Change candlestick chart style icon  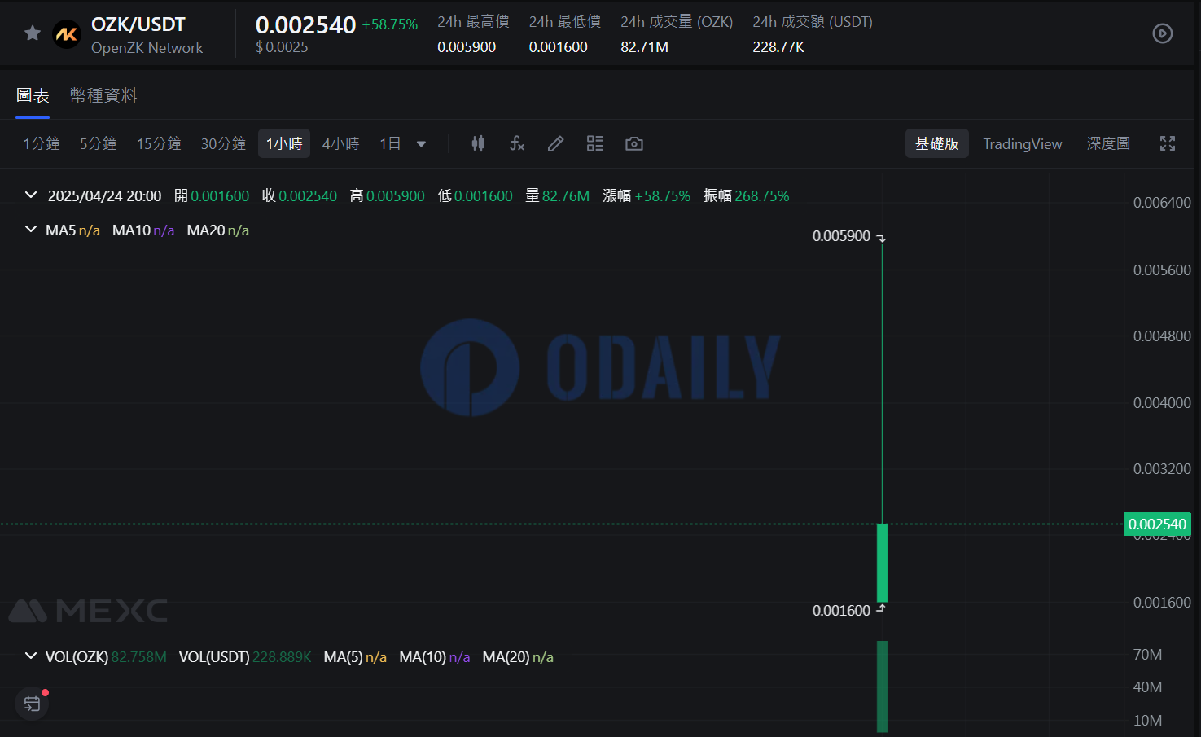(x=478, y=143)
